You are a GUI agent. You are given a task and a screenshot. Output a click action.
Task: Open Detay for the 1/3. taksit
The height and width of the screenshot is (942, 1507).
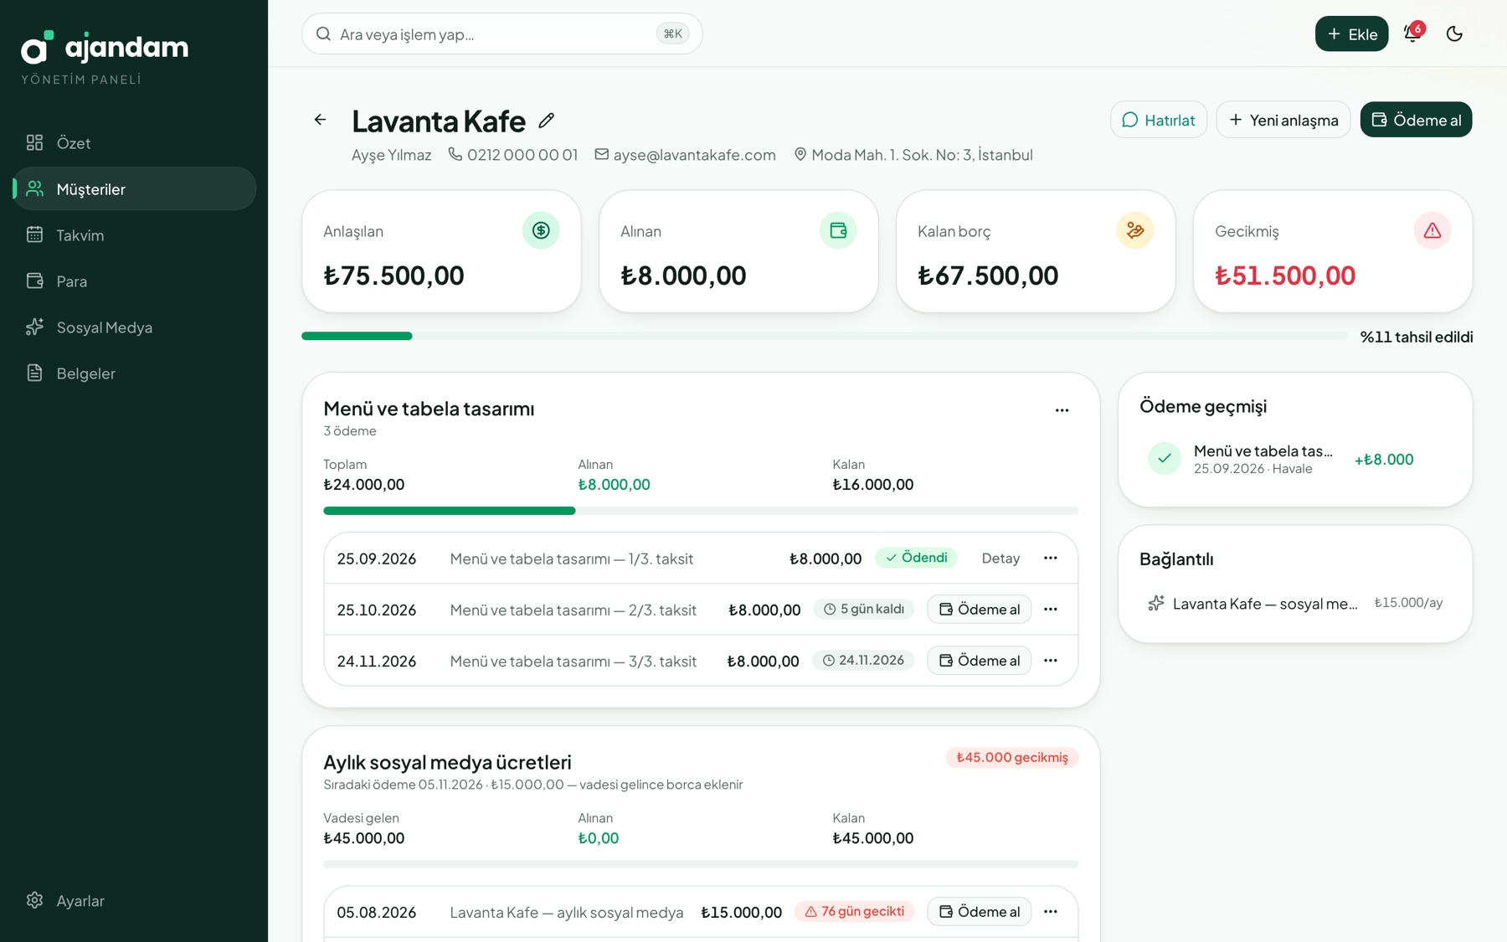pyautogui.click(x=1000, y=558)
